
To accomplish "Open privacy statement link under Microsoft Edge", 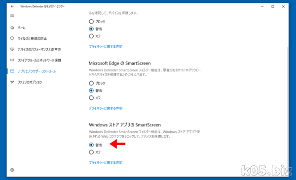I will 106,108.
